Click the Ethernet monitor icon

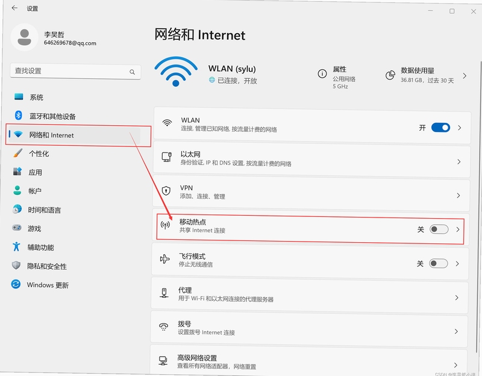pos(167,157)
